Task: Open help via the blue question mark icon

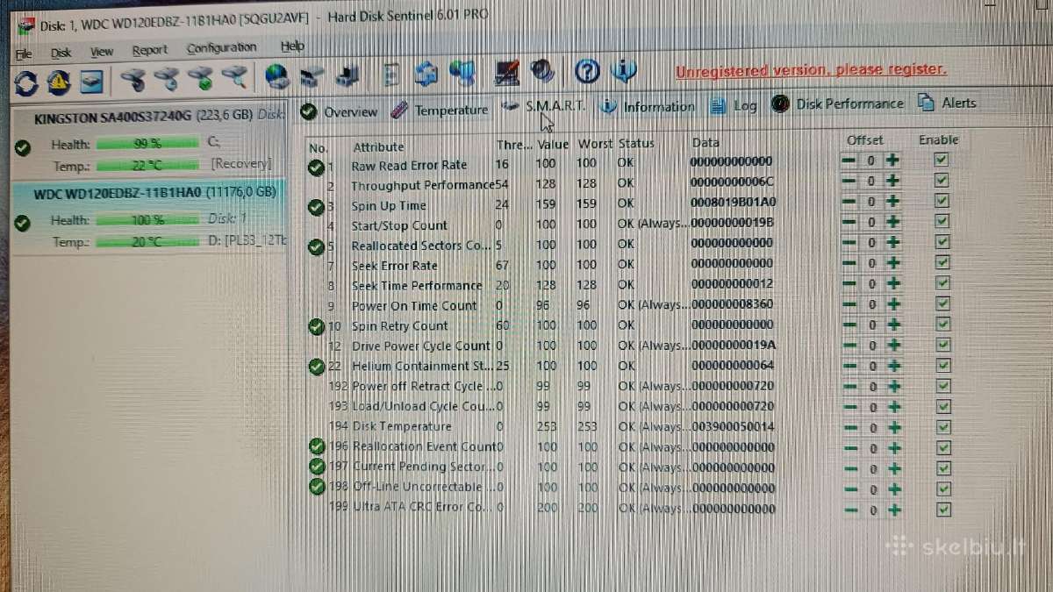Action: [587, 70]
